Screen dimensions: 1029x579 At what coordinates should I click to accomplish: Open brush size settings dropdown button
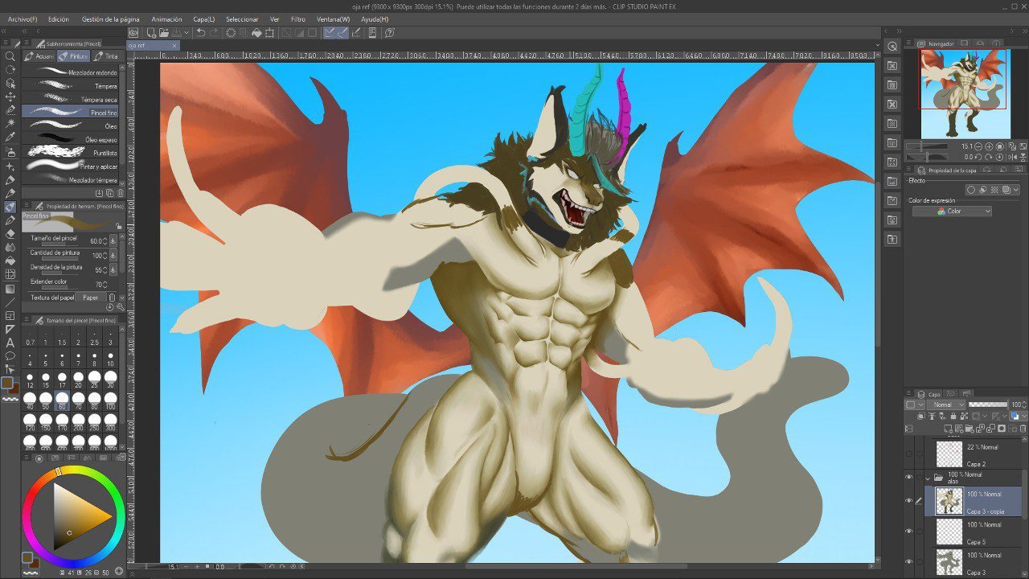(x=113, y=240)
